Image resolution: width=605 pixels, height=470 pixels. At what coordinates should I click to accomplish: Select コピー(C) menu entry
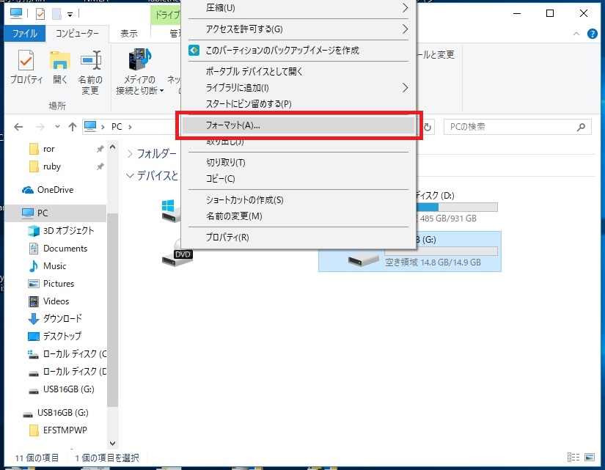coord(298,179)
